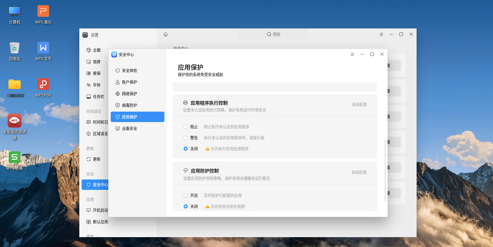Image resolution: width=493 pixels, height=247 pixels.
Task: Click the home icon in Settings
Action: pyautogui.click(x=166, y=34)
